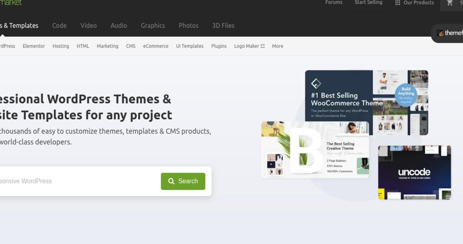Open the Graphics category
463x244 pixels.
click(153, 26)
